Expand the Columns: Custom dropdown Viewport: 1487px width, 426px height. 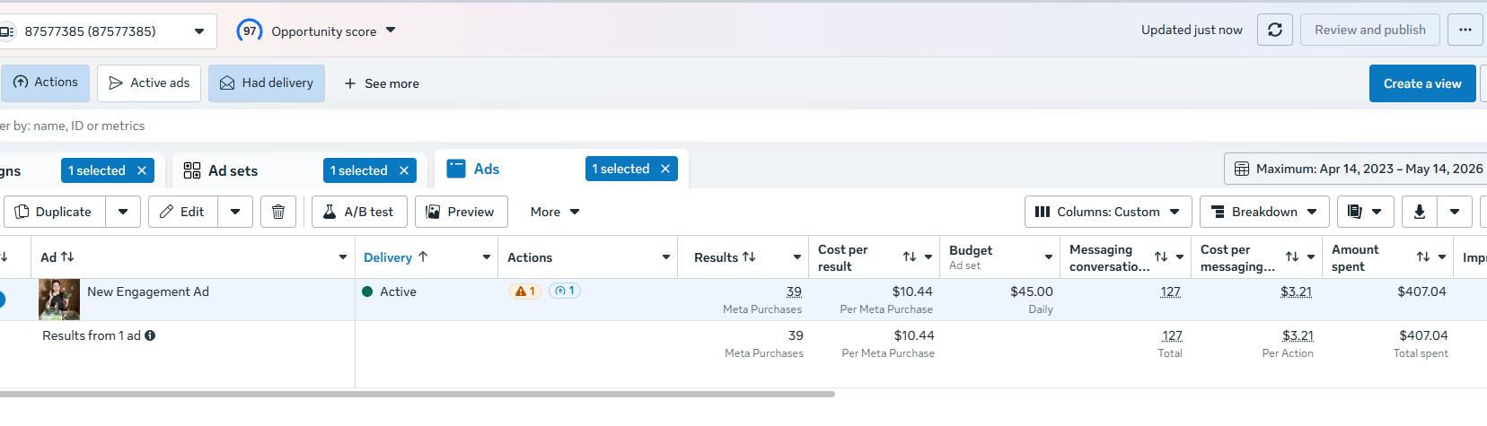point(1108,212)
